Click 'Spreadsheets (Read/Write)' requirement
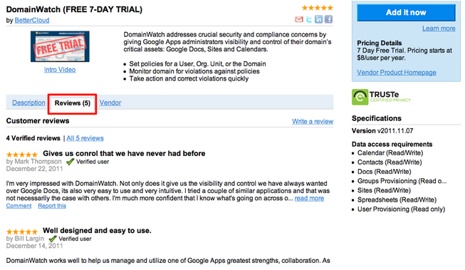Screen dimensions: 465x270 (x=397, y=200)
